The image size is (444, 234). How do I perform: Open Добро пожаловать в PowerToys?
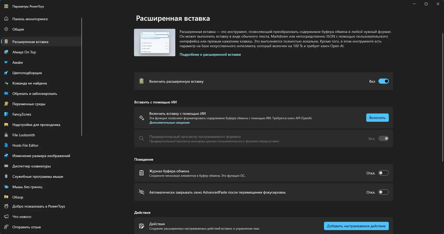[41, 206]
